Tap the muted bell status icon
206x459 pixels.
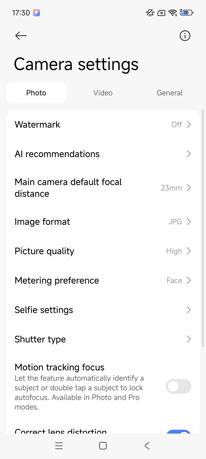[150, 13]
